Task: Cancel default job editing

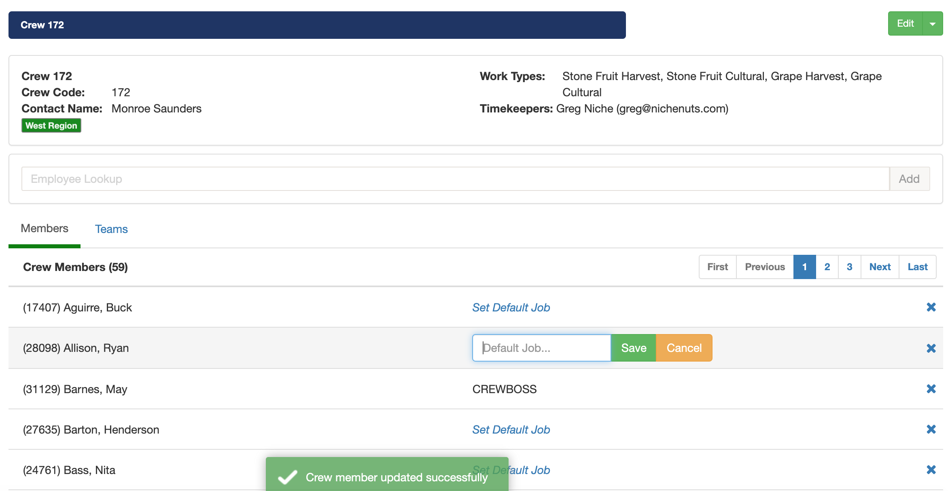Action: coord(684,348)
